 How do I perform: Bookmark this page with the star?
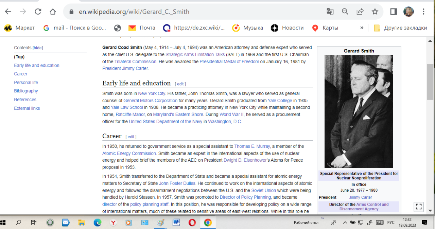click(375, 12)
